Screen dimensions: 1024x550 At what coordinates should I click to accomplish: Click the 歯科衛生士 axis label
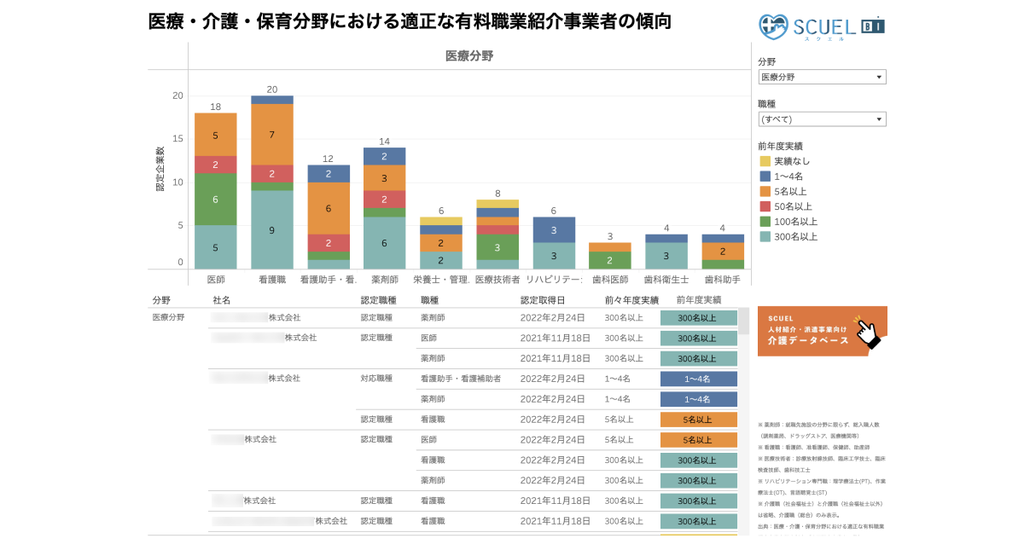[x=666, y=280]
